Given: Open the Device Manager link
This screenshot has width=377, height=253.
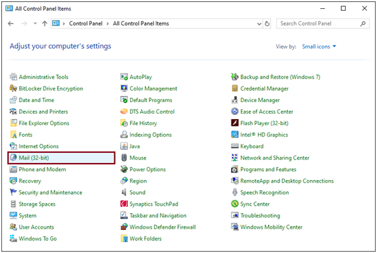Looking at the screenshot, I should pos(260,100).
